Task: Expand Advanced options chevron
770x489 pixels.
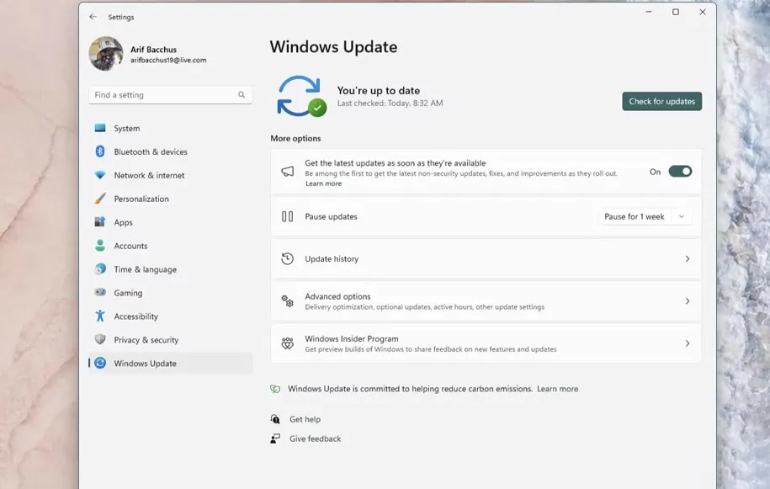Action: click(687, 301)
